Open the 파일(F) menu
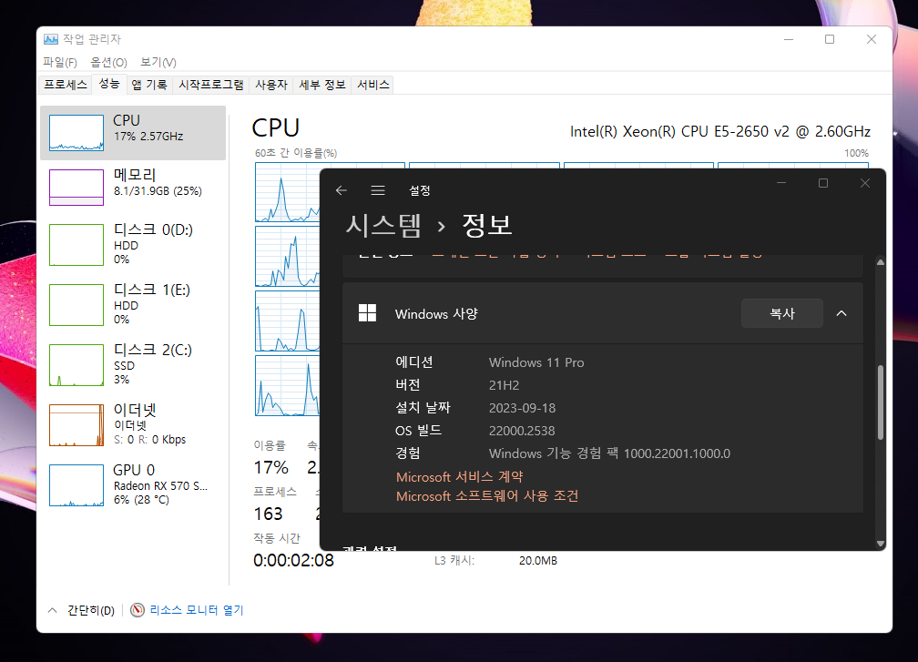 60,62
